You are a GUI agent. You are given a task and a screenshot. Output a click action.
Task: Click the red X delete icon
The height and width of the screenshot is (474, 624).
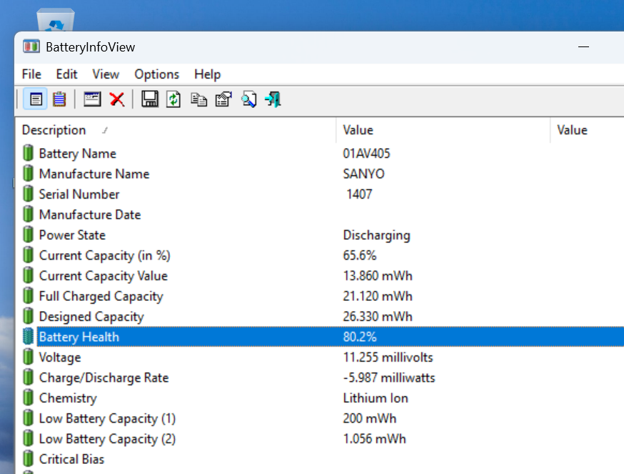(x=117, y=99)
